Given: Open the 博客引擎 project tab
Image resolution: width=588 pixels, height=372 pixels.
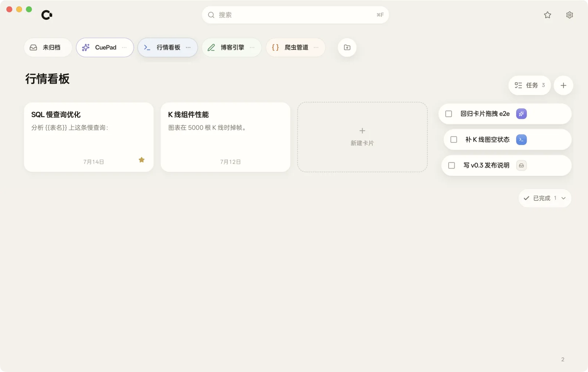Looking at the screenshot, I should tap(232, 47).
